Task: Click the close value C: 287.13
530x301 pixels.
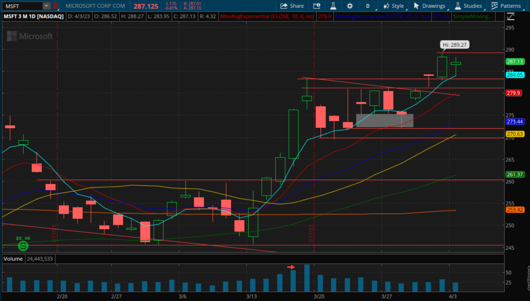Action: pos(185,16)
